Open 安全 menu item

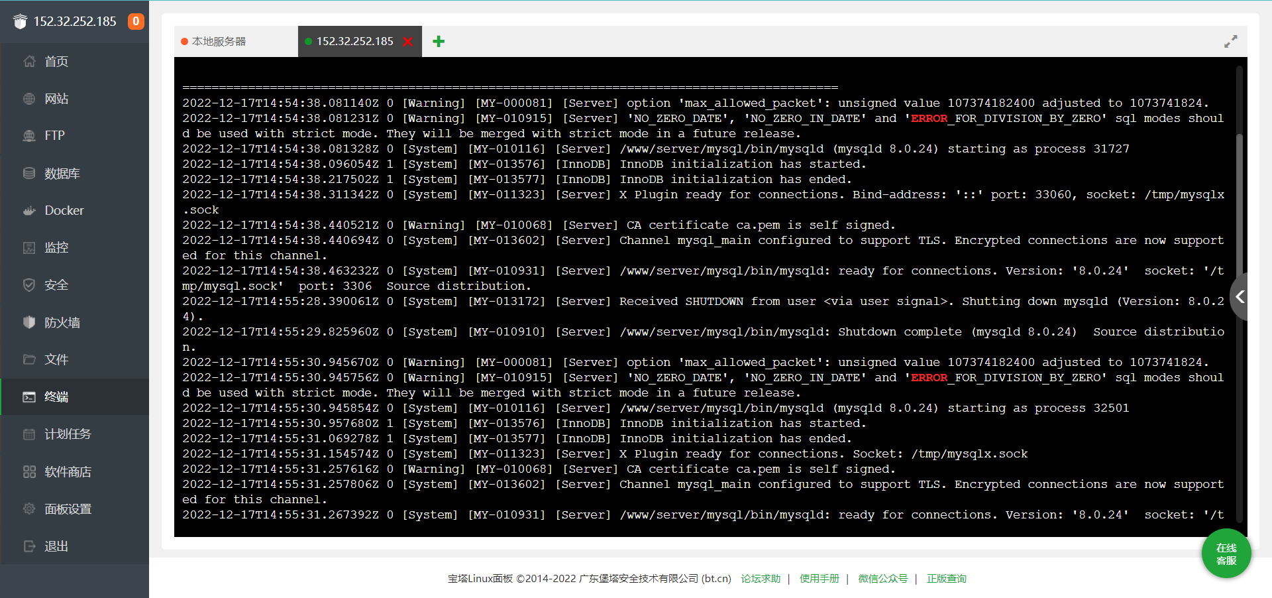point(74,285)
